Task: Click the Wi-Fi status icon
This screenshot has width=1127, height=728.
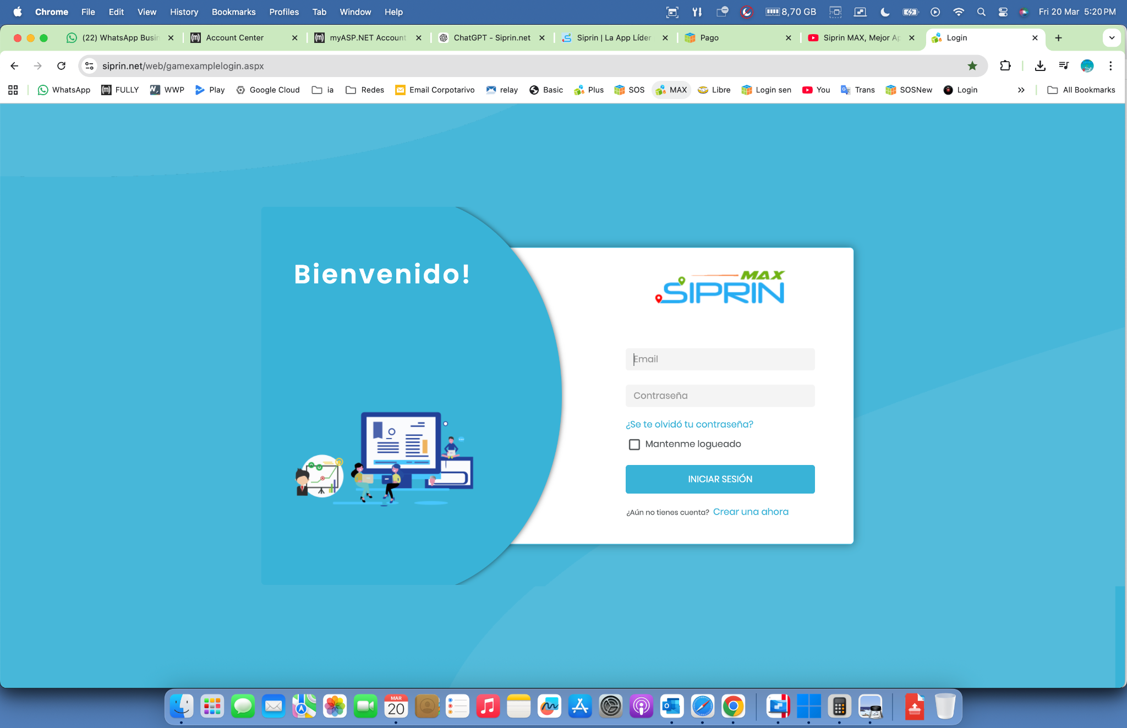Action: [x=959, y=12]
